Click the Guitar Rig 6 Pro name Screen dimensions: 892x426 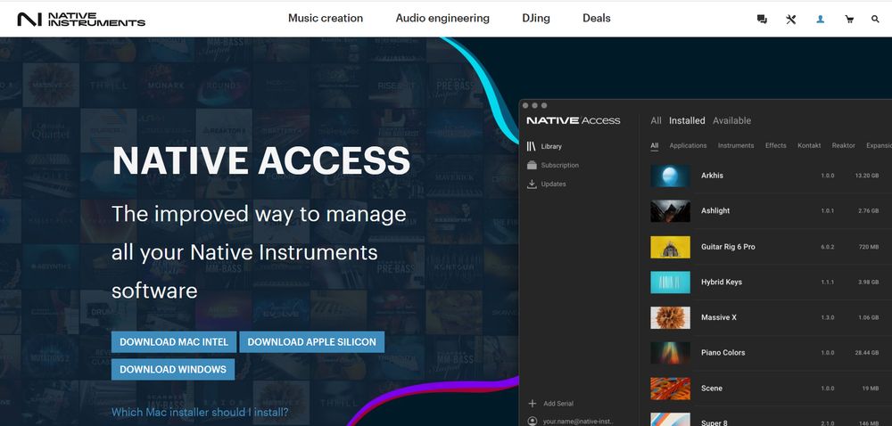coord(728,247)
